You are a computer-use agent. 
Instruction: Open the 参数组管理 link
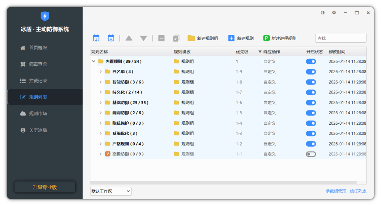[336, 191]
